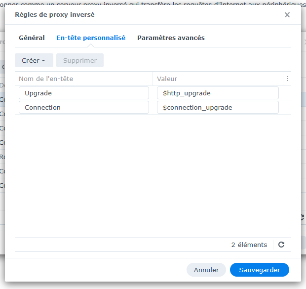Sort by Nom de l'en-tête column
This screenshot has height=289, width=306.
(x=84, y=79)
